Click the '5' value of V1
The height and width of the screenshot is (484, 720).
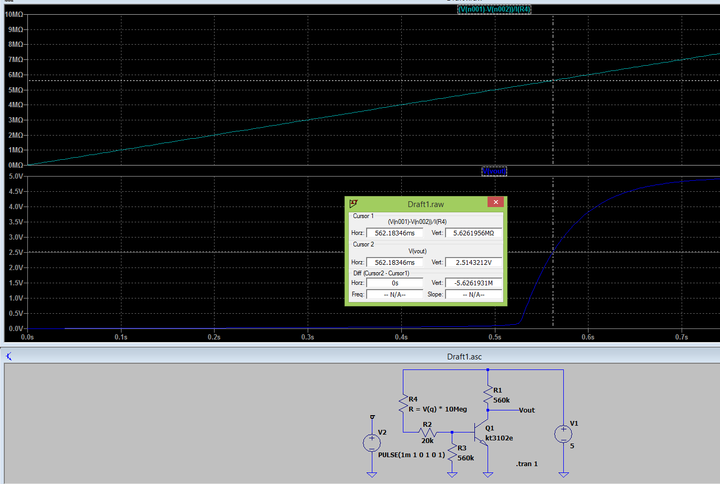pyautogui.click(x=572, y=446)
